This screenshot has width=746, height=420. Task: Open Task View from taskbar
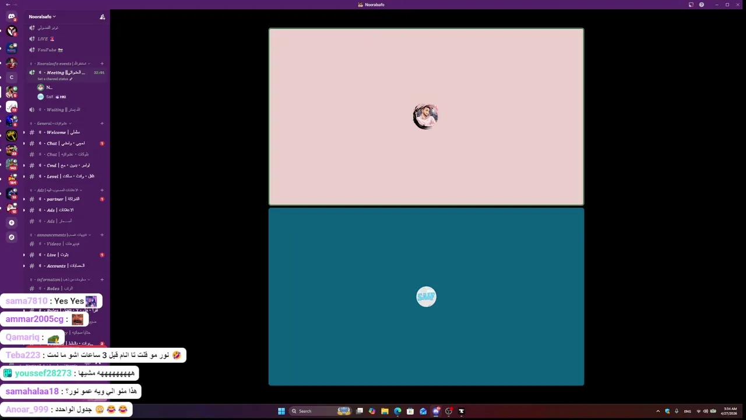click(360, 411)
